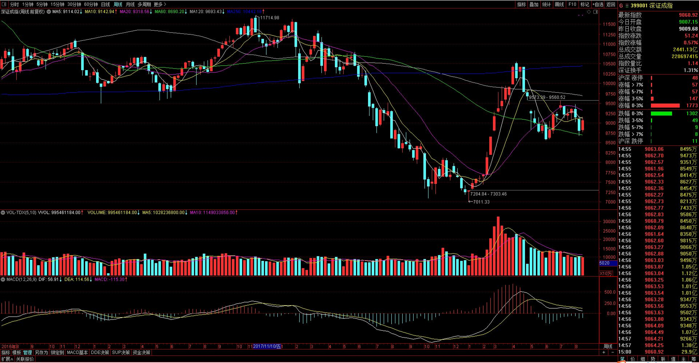The height and width of the screenshot is (363, 699).
Task: Select SUP决策 indicator preset
Action: [x=121, y=353]
